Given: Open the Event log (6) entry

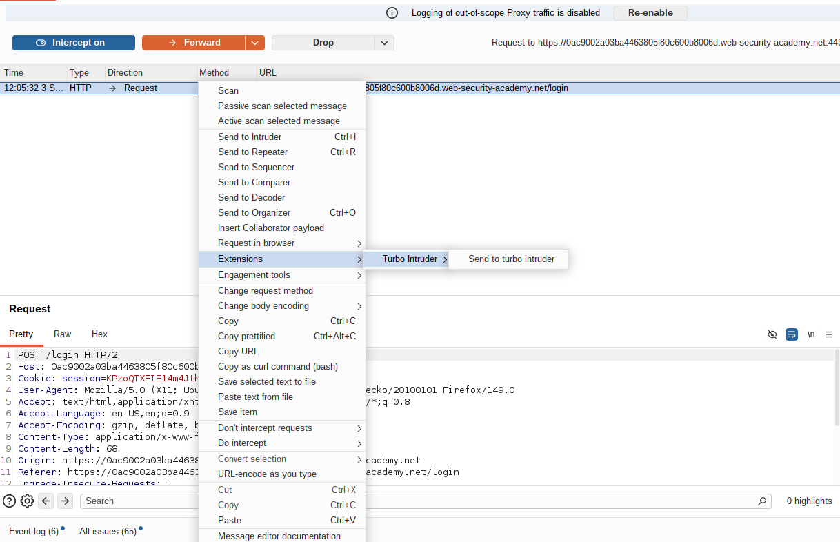Looking at the screenshot, I should (x=34, y=531).
